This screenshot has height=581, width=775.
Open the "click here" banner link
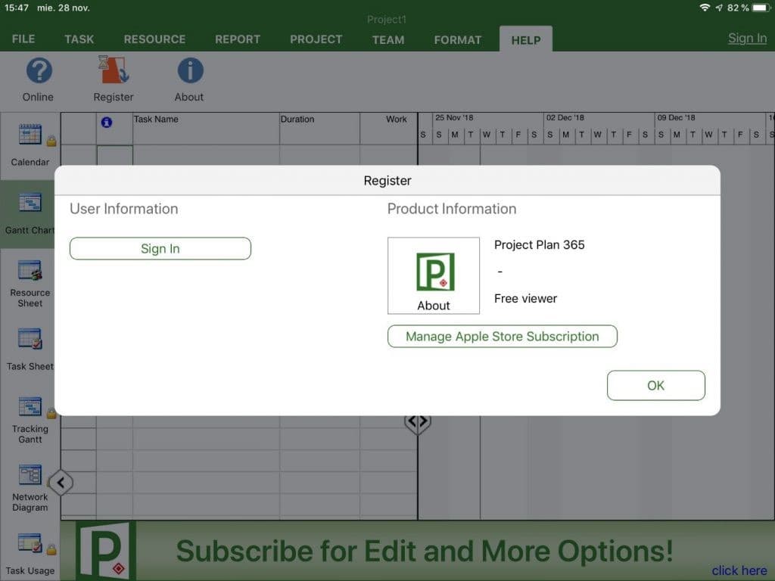739,570
